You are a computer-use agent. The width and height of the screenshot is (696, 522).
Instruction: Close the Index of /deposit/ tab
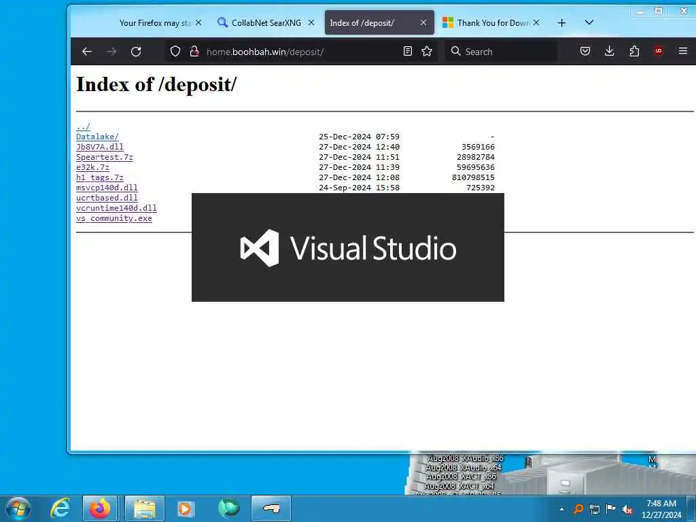pyautogui.click(x=423, y=22)
